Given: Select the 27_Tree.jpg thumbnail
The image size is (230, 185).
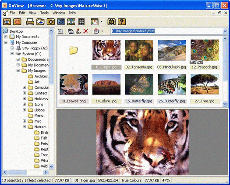Looking at the screenshot, I should coord(205,84).
